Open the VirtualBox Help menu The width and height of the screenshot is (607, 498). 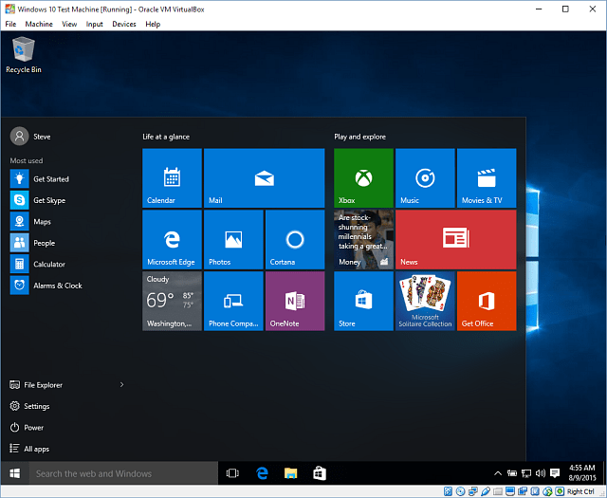click(153, 24)
